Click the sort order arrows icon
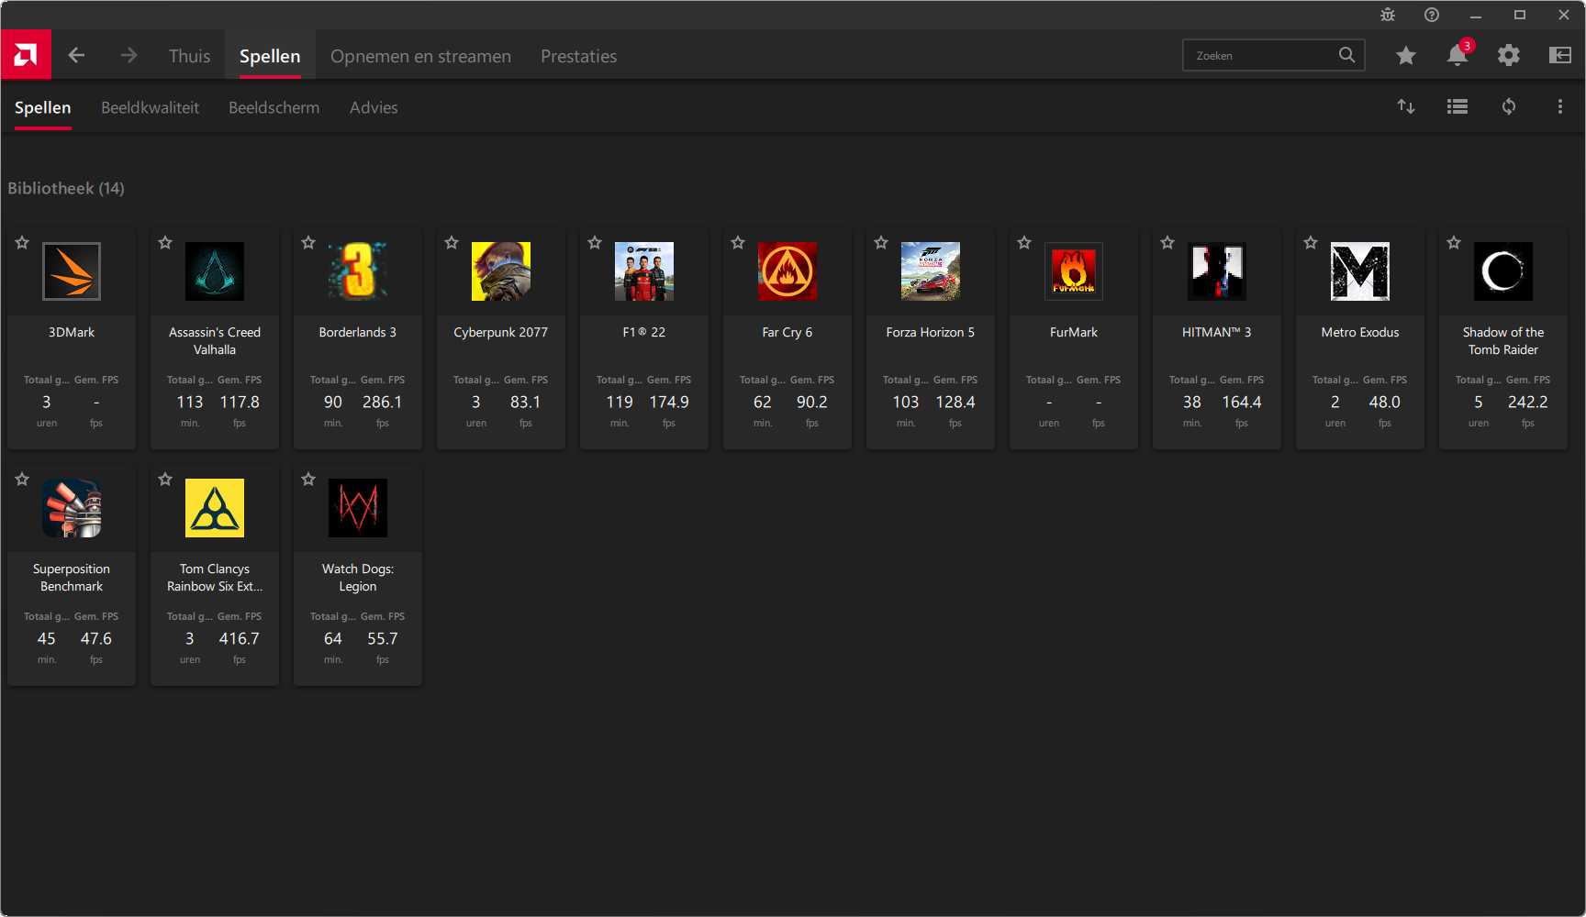Screen dimensions: 1586x917 1406,106
